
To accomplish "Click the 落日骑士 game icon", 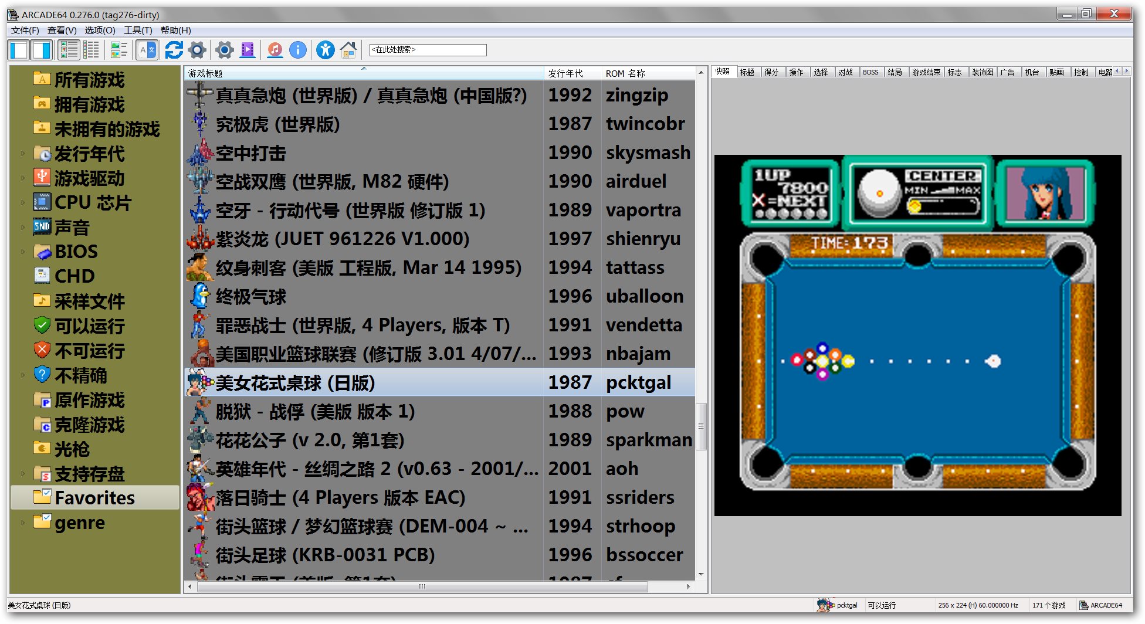I will tap(199, 497).
